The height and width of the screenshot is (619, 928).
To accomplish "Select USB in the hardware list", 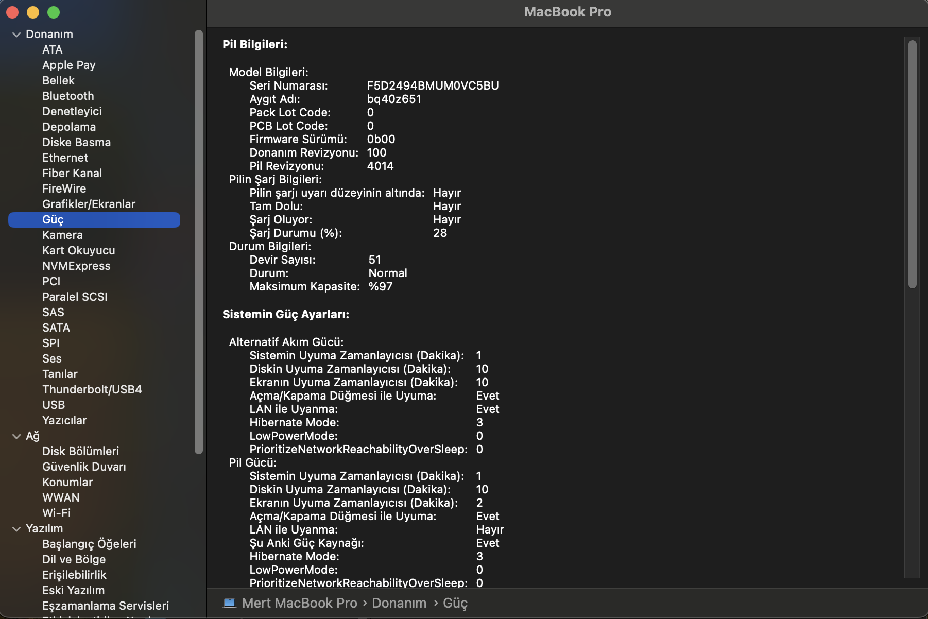I will (54, 405).
